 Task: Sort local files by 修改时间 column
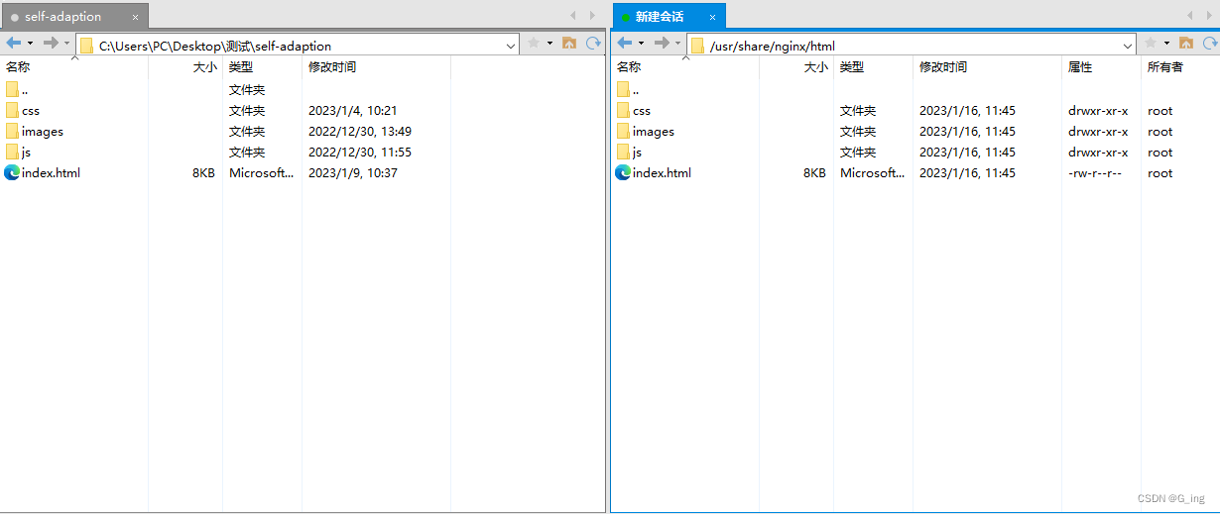tap(331, 67)
